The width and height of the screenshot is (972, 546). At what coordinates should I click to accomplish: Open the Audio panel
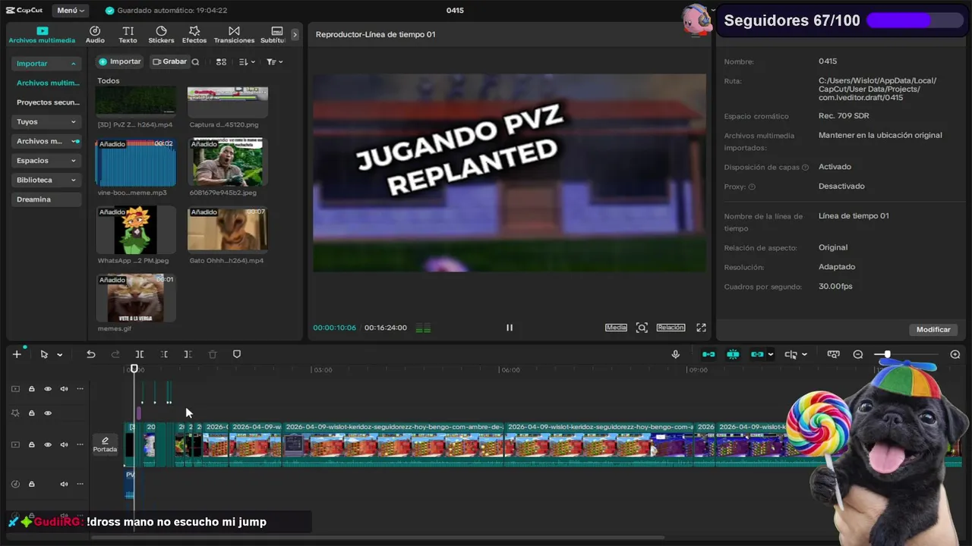pos(95,35)
